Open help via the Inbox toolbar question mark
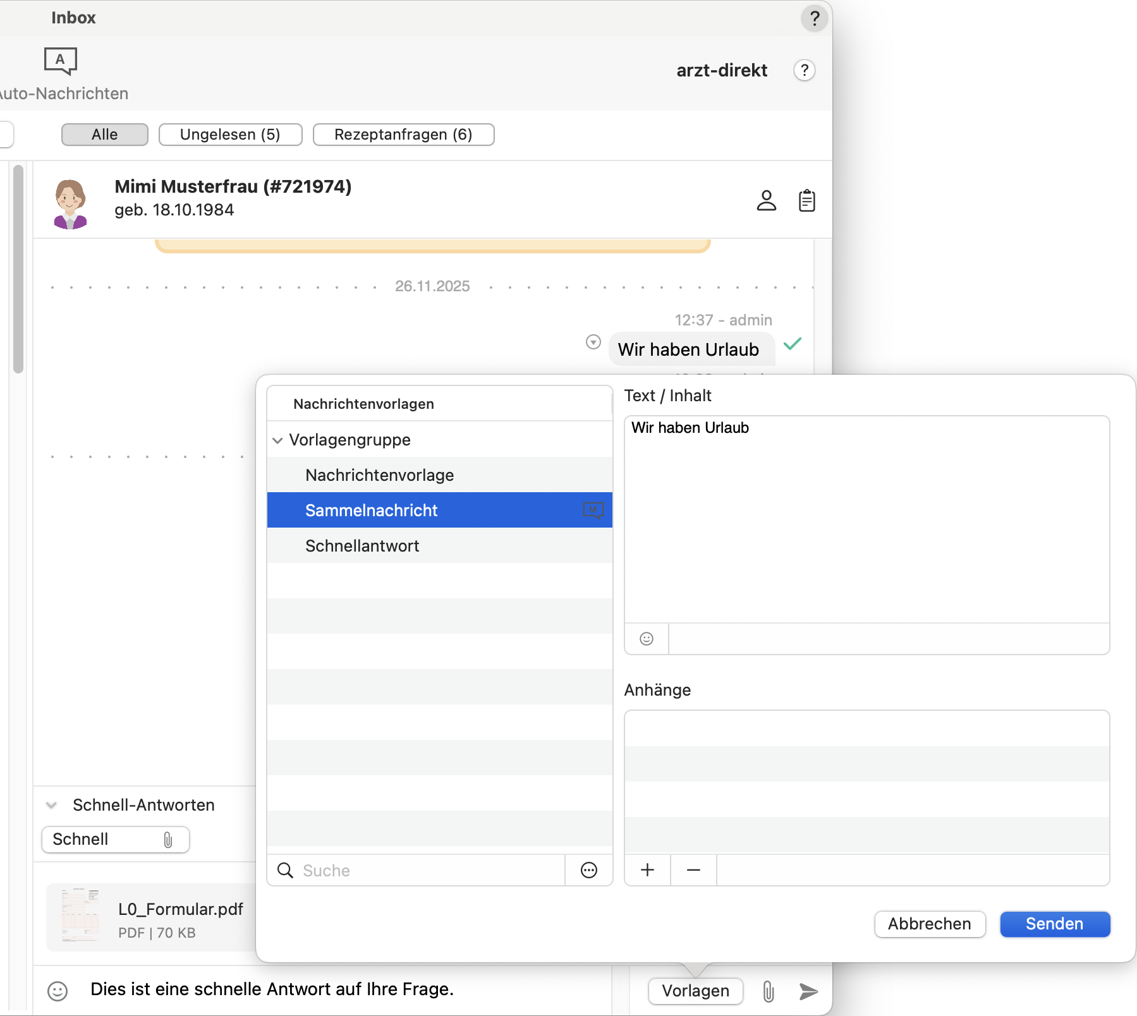The height and width of the screenshot is (1016, 1137). (814, 18)
